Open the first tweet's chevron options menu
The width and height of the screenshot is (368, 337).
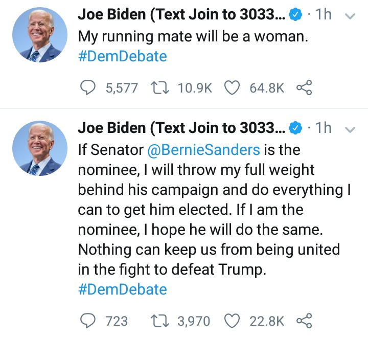click(350, 16)
